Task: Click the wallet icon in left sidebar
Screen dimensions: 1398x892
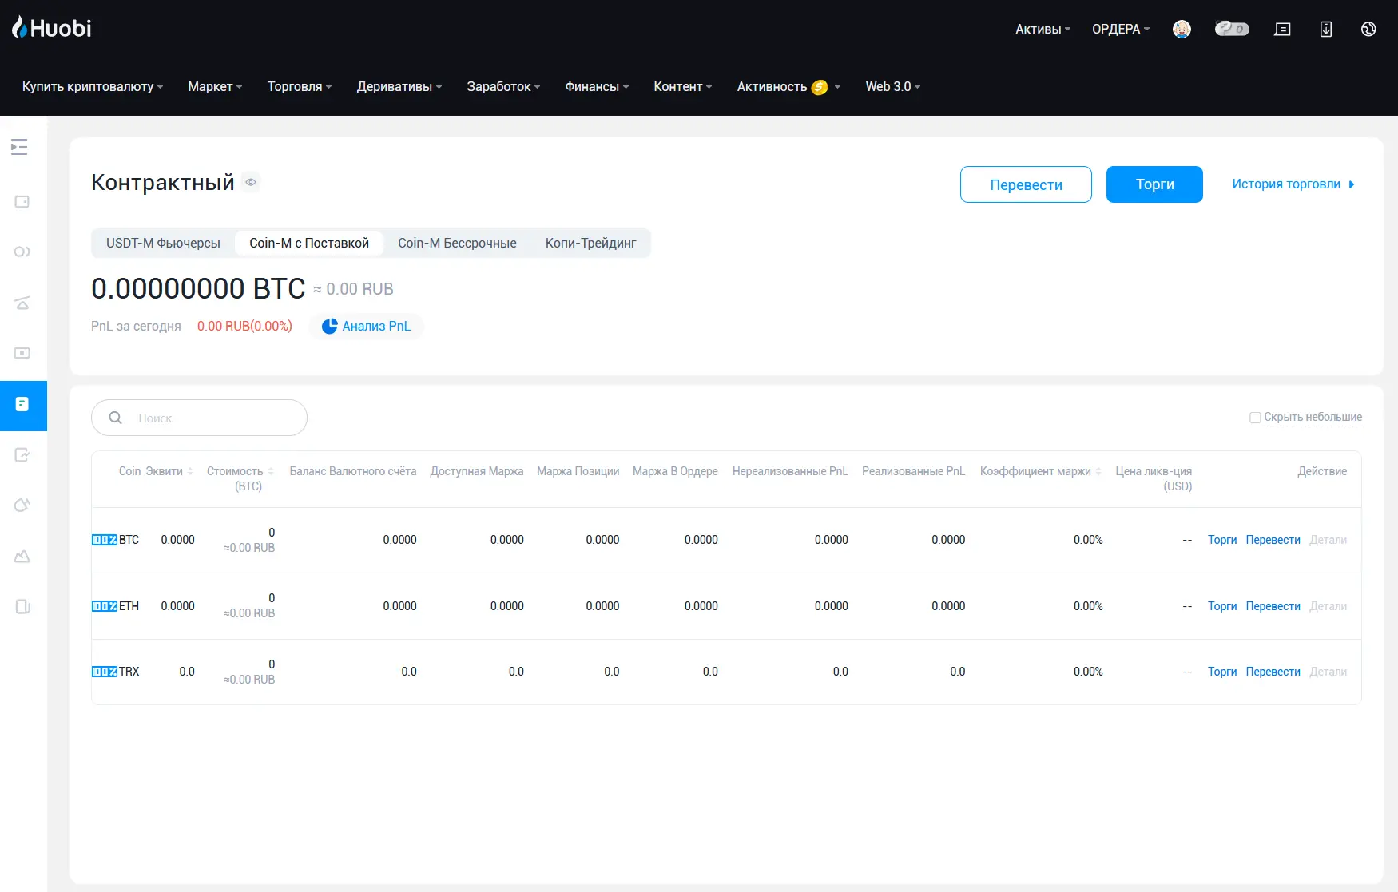Action: pos(22,201)
